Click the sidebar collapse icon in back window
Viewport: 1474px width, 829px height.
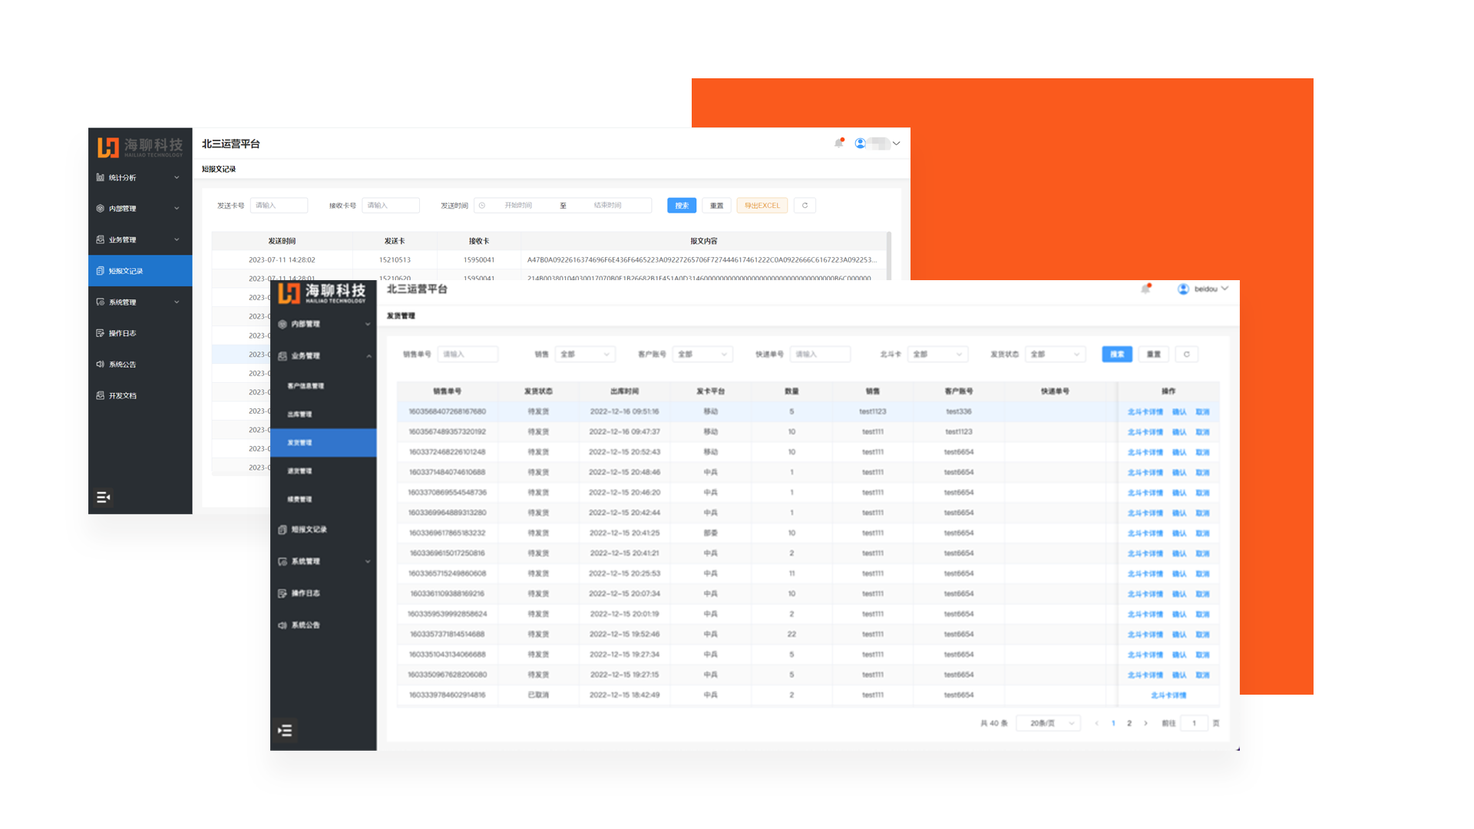click(x=104, y=497)
